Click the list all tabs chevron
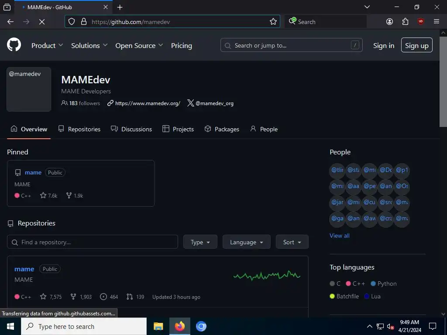This screenshot has width=447, height=335. 367,7
